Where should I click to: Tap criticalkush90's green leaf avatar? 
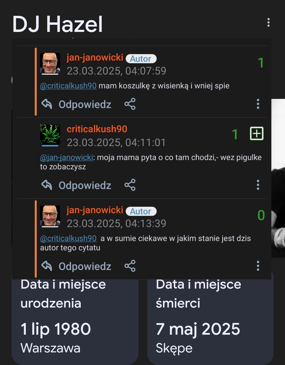[50, 135]
